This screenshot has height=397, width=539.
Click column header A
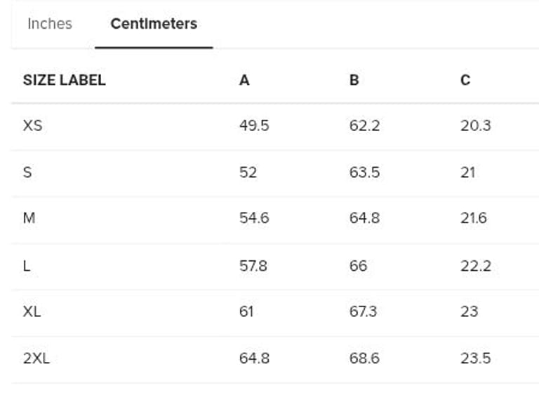click(x=244, y=80)
